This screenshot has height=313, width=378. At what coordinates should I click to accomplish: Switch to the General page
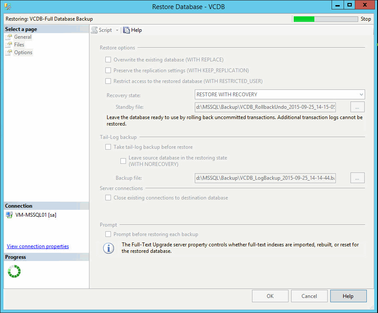[x=23, y=37]
